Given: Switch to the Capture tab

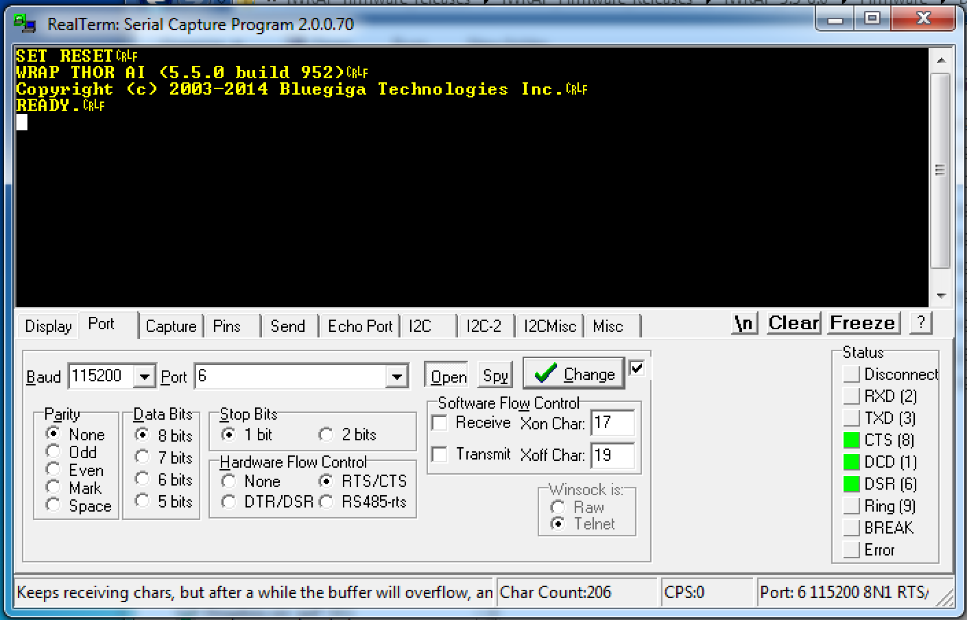Looking at the screenshot, I should pos(171,326).
